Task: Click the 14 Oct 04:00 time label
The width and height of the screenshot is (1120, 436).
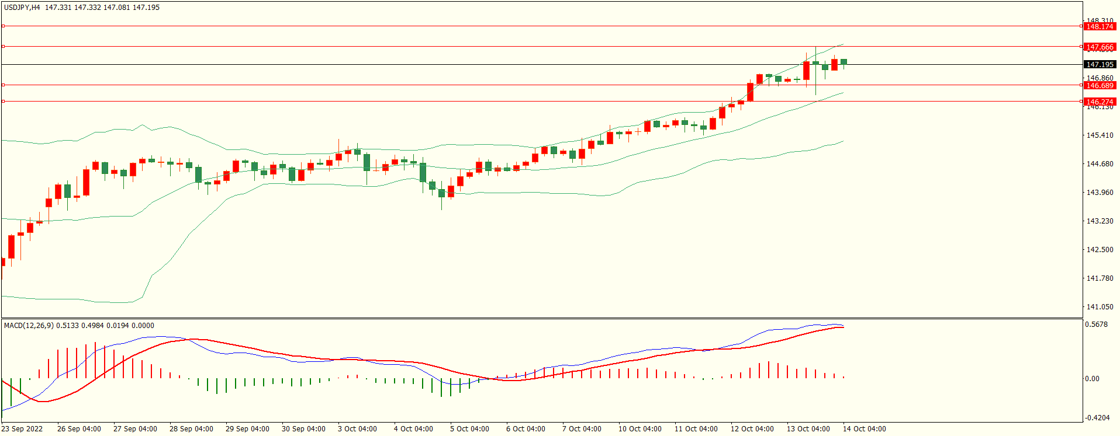Action: (x=865, y=428)
